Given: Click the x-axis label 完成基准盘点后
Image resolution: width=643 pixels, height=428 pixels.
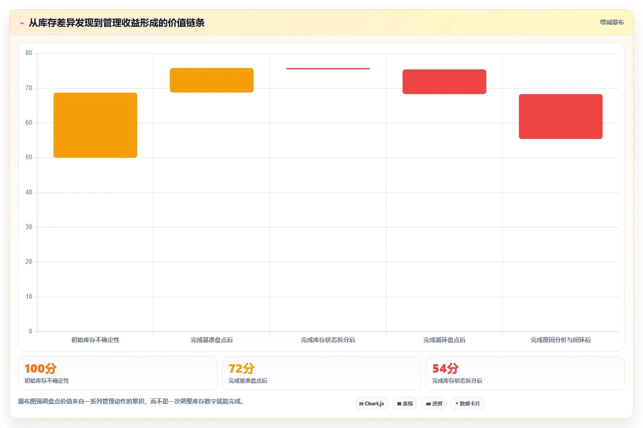Looking at the screenshot, I should [211, 340].
